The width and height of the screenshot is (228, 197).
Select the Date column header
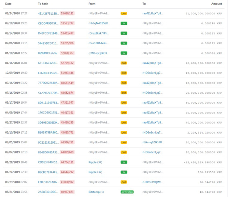8,4
